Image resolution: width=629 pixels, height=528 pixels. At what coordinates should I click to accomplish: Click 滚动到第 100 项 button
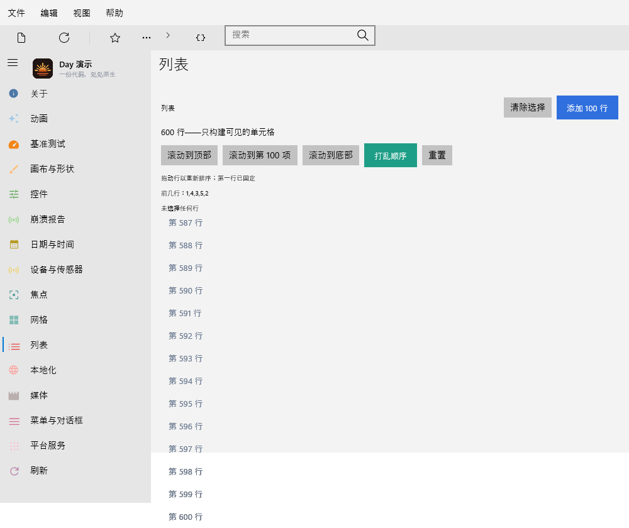(x=260, y=155)
